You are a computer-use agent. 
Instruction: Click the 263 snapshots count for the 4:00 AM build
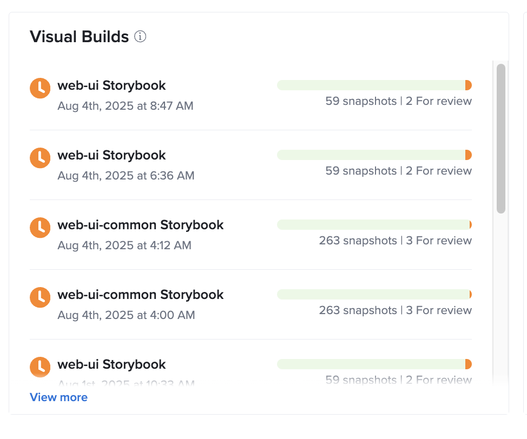(358, 310)
